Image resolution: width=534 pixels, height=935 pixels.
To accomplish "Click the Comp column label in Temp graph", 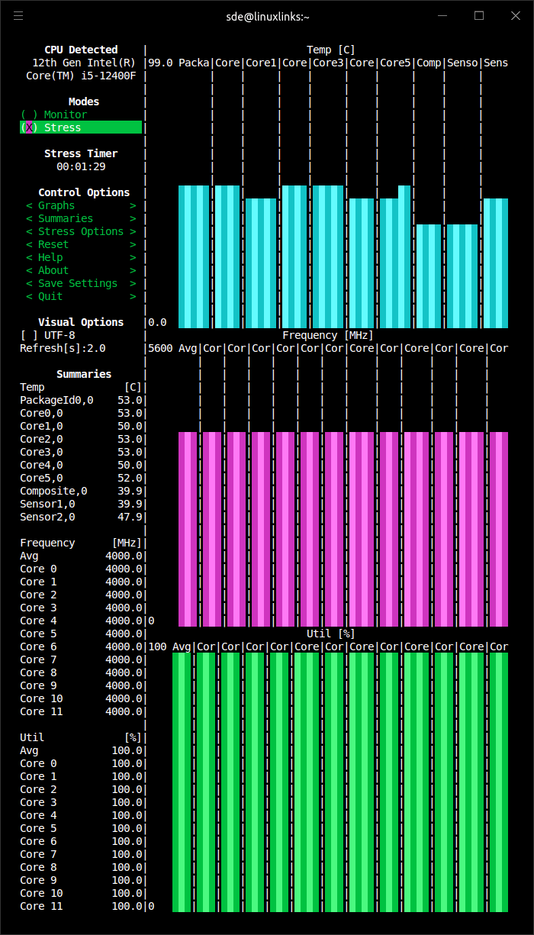I will pos(429,63).
